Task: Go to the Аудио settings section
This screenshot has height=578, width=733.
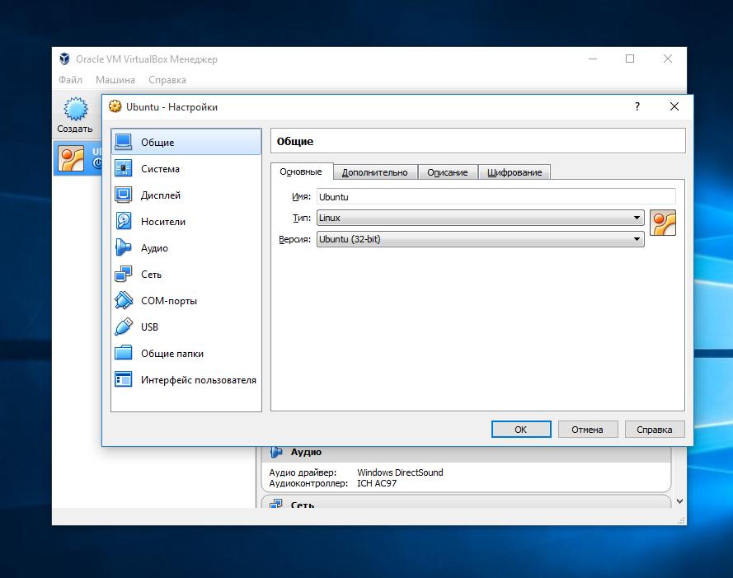Action: 153,248
